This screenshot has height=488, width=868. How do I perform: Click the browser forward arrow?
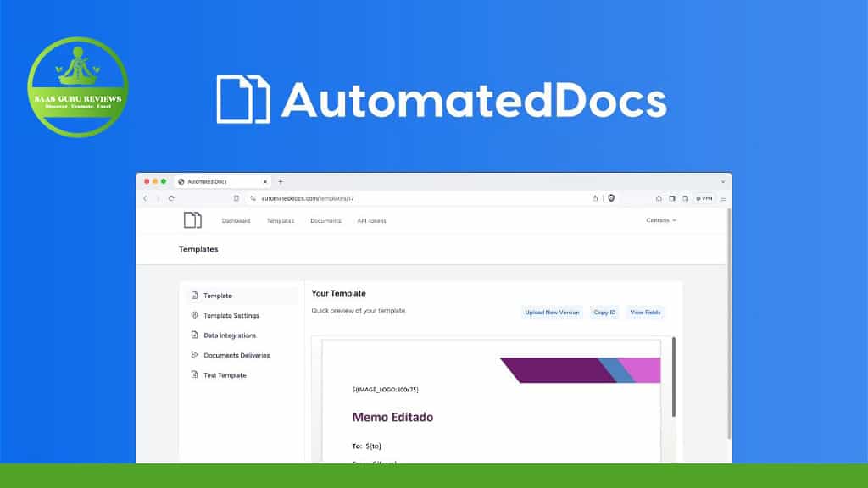coord(158,198)
